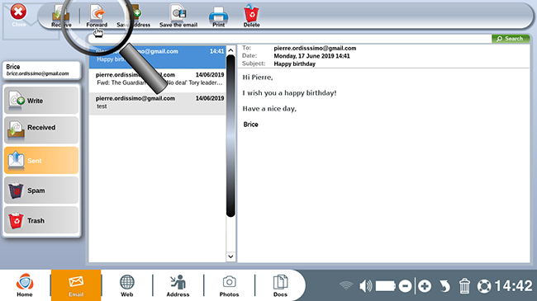Click the search text field
Viewport: 537px width, 301px height.
pos(290,39)
